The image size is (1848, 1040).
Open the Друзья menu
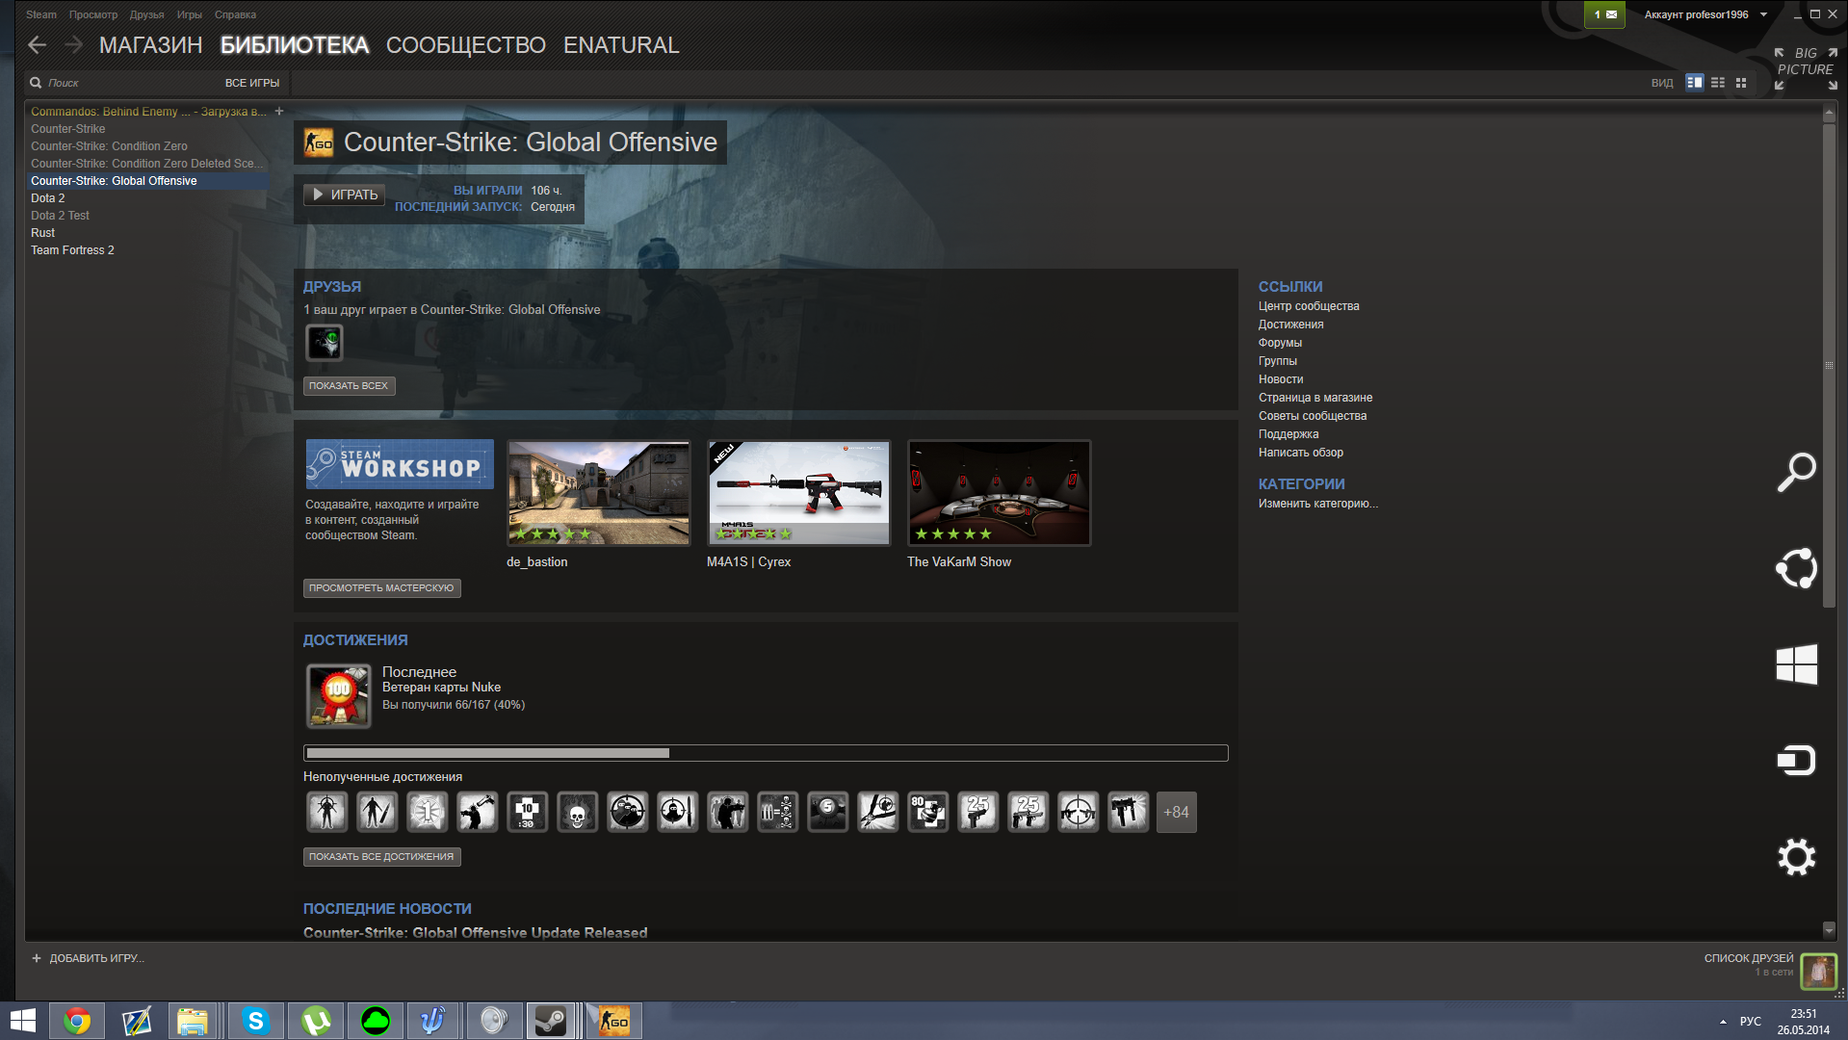pyautogui.click(x=147, y=14)
